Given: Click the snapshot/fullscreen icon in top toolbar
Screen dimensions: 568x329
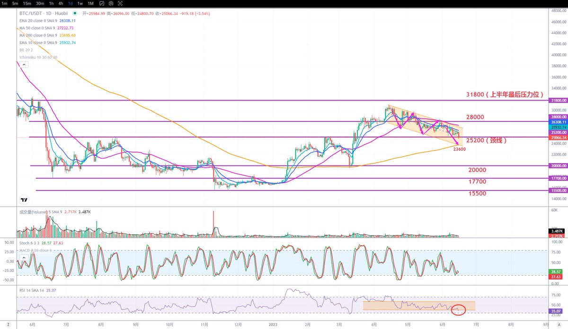Looking at the screenshot, I should [x=121, y=3].
